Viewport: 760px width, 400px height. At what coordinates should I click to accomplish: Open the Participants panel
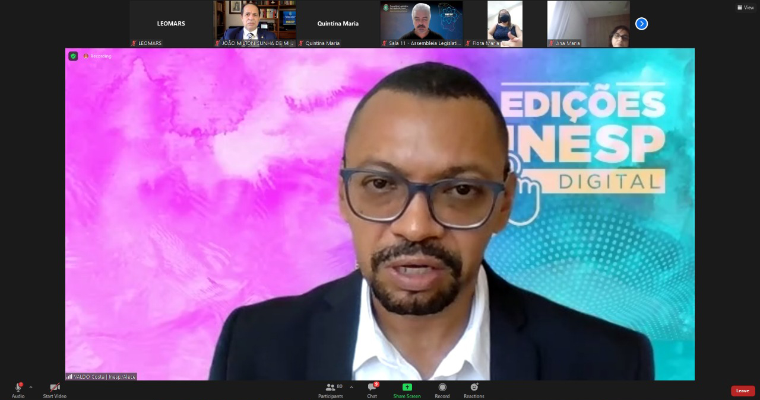(331, 388)
